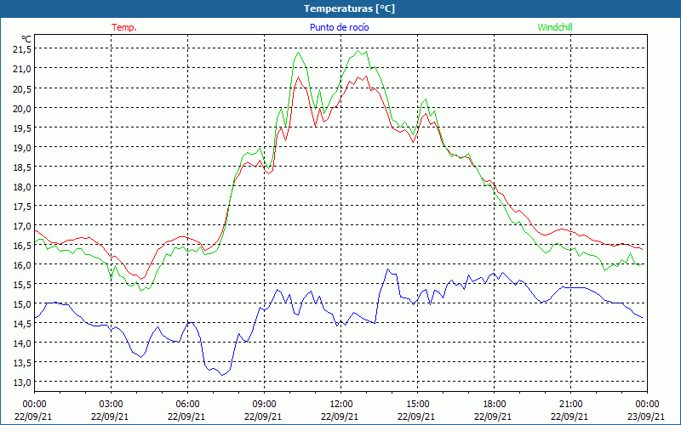Click the 20,0 y-axis value
The image size is (681, 425).
[22, 109]
